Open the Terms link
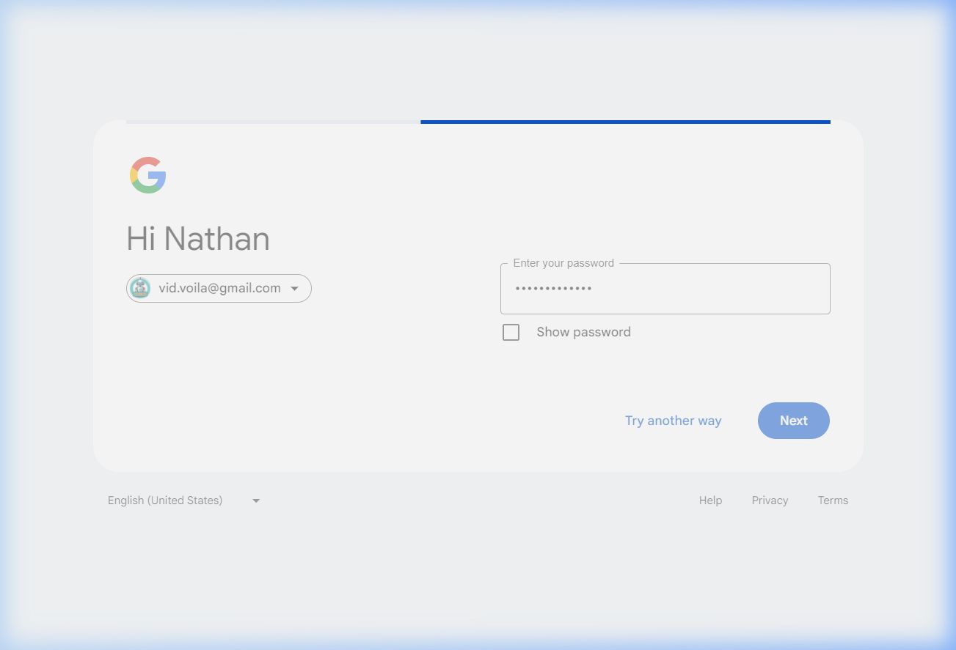 833,501
